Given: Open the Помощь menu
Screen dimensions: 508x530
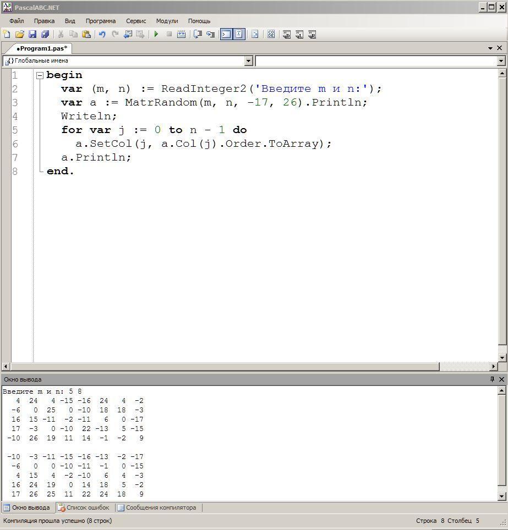Looking at the screenshot, I should point(199,21).
